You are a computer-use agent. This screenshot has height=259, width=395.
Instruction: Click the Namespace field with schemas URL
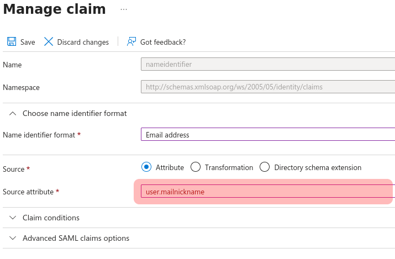click(268, 87)
